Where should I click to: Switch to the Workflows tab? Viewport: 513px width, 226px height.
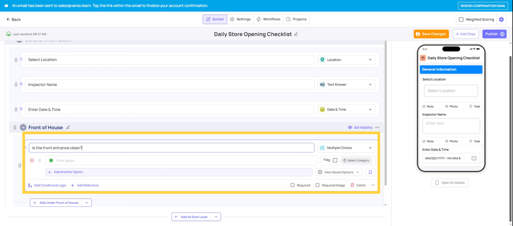268,19
